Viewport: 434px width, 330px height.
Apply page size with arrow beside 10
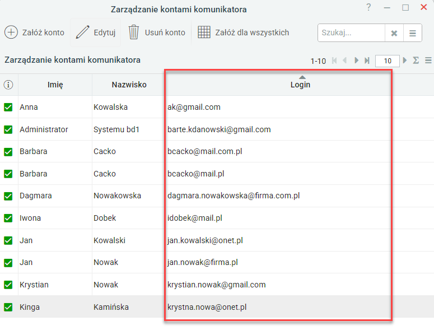pos(405,61)
